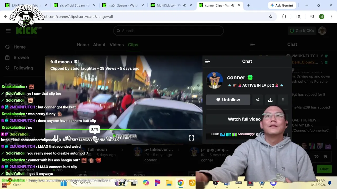Open the About tab of the channel

[99, 45]
